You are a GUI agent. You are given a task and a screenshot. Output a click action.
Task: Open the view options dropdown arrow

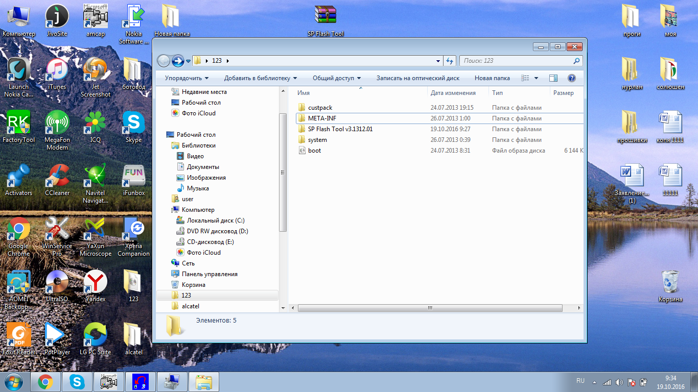coord(536,78)
